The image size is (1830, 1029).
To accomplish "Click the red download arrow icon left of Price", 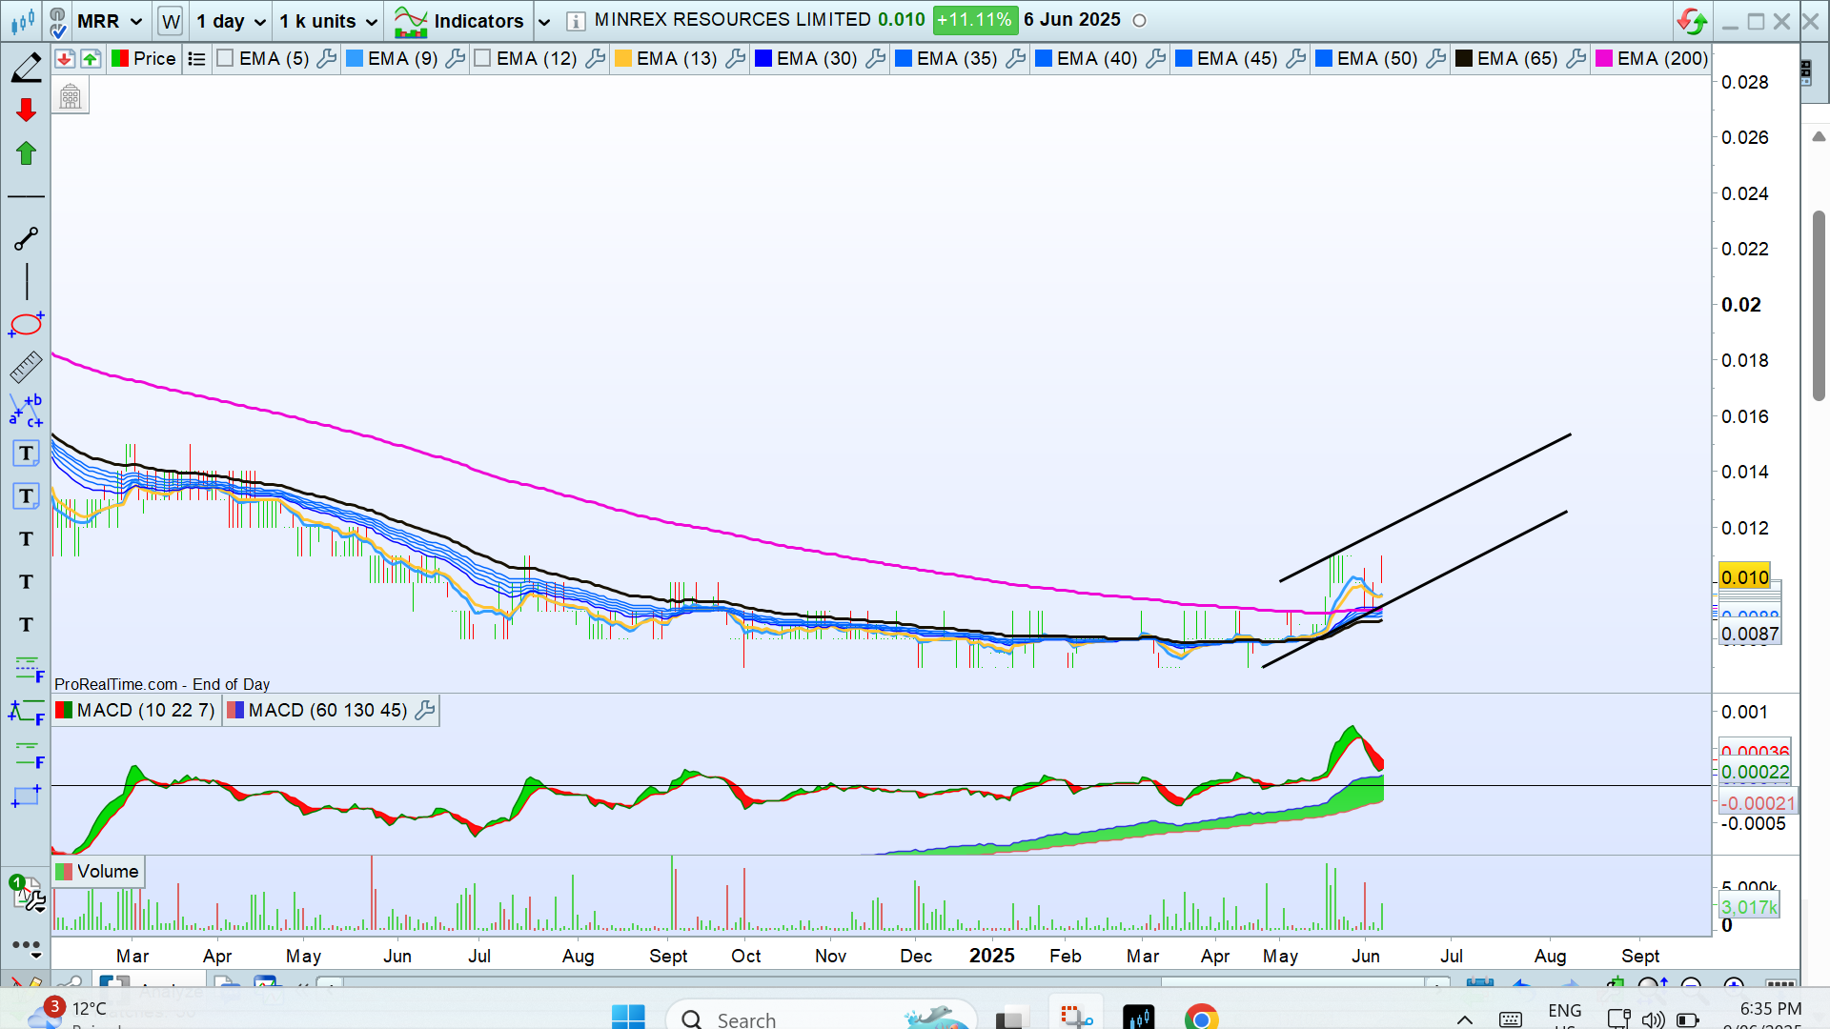I will coord(65,59).
